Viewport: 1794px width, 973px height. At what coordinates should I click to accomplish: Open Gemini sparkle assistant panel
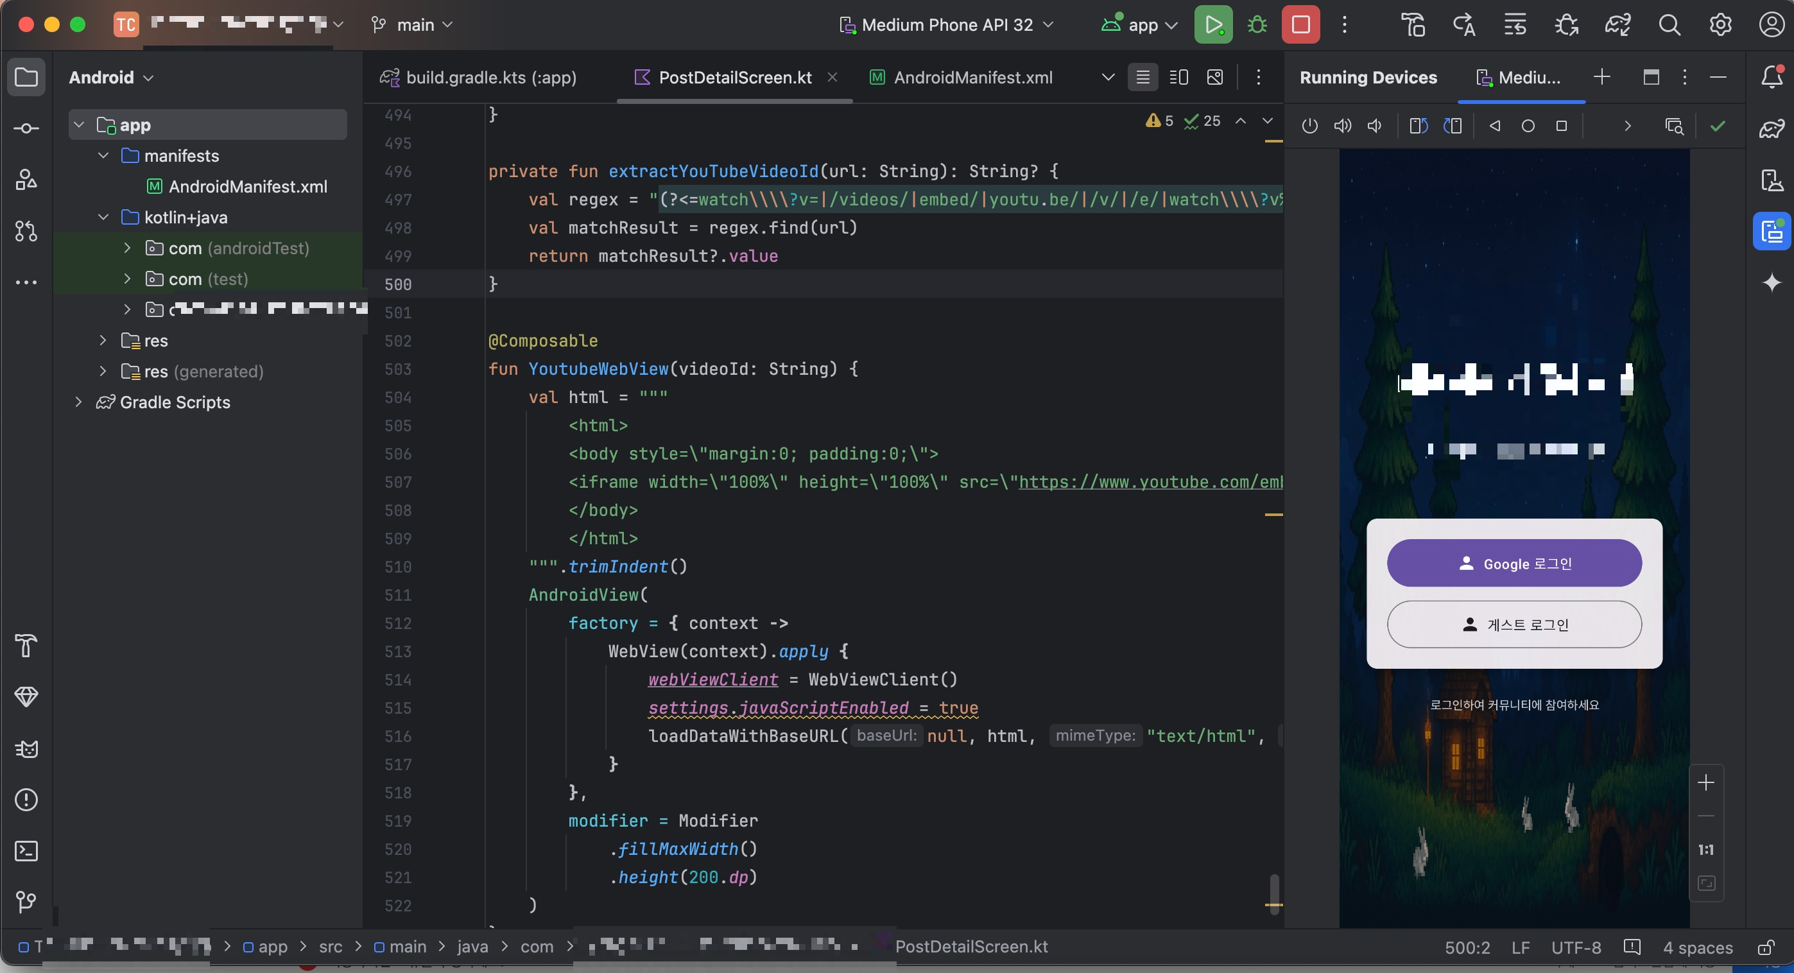1772,282
